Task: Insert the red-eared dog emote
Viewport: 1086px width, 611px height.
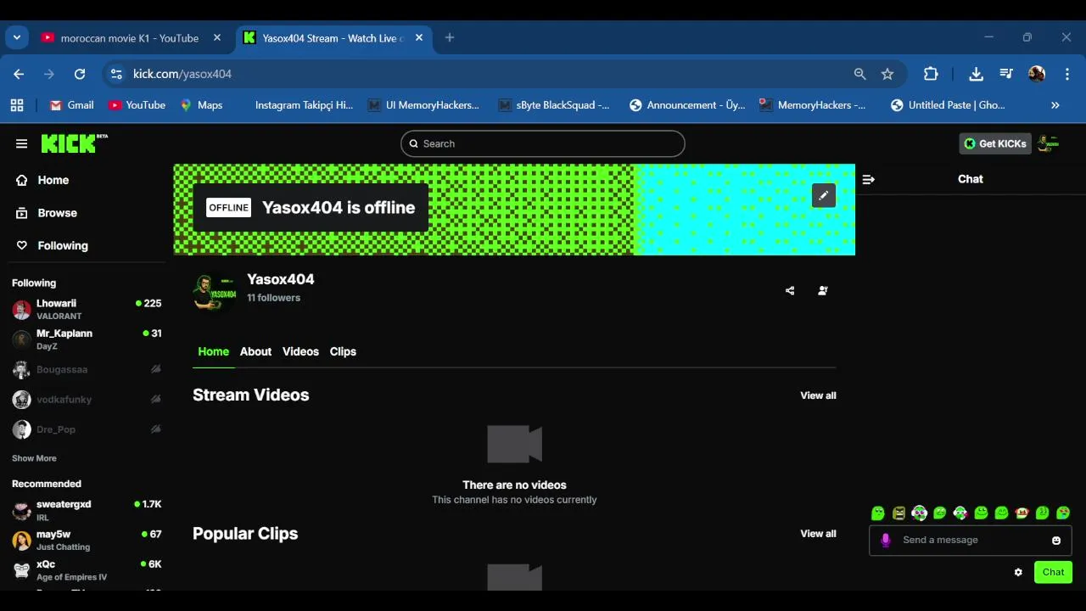Action: [1022, 513]
